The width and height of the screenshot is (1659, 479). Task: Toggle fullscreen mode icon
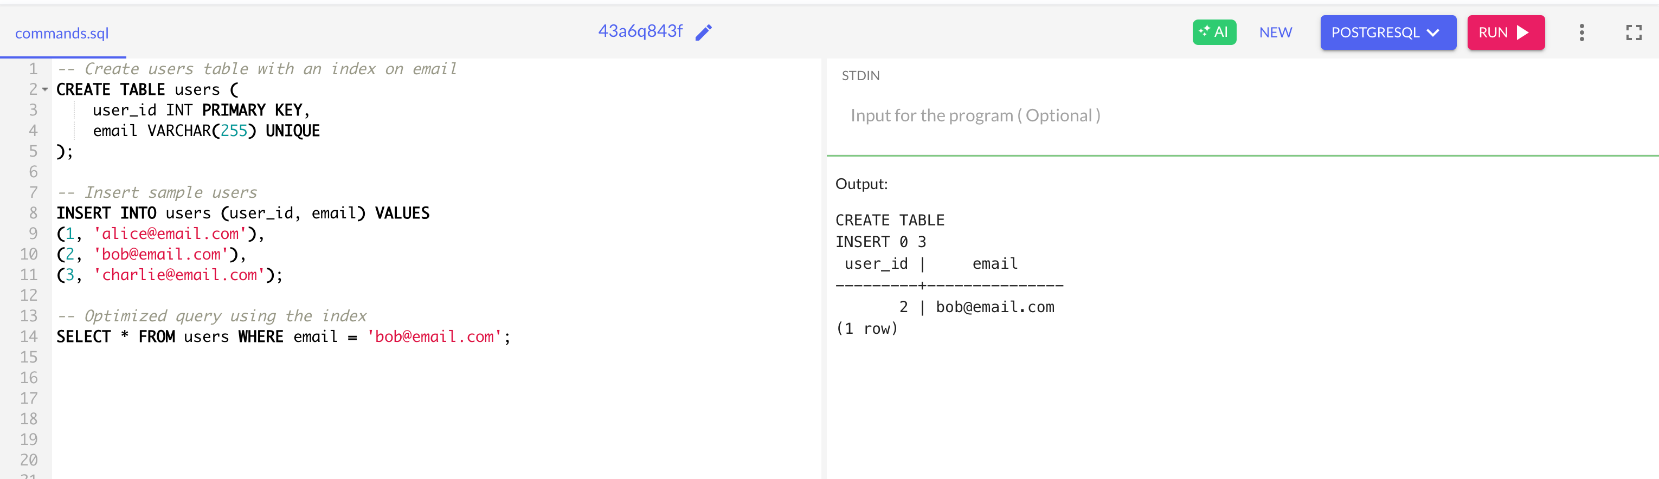[1634, 32]
